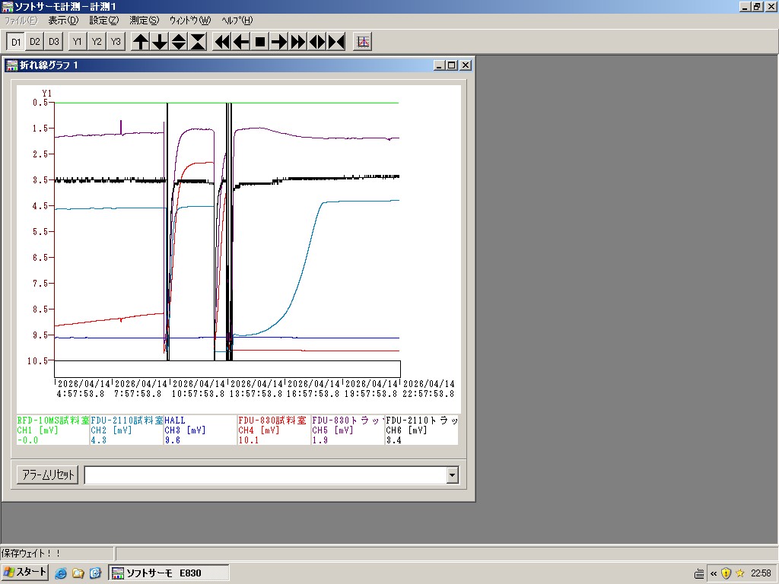Click the down arrow scroll icon
The image size is (779, 584).
coord(160,42)
